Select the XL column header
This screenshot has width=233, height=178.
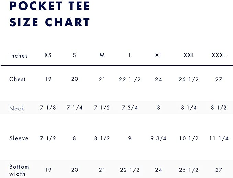coord(159,55)
